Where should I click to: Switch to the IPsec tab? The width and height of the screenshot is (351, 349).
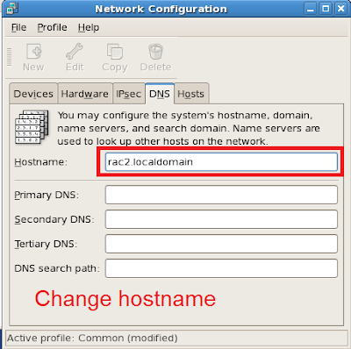[x=129, y=94]
